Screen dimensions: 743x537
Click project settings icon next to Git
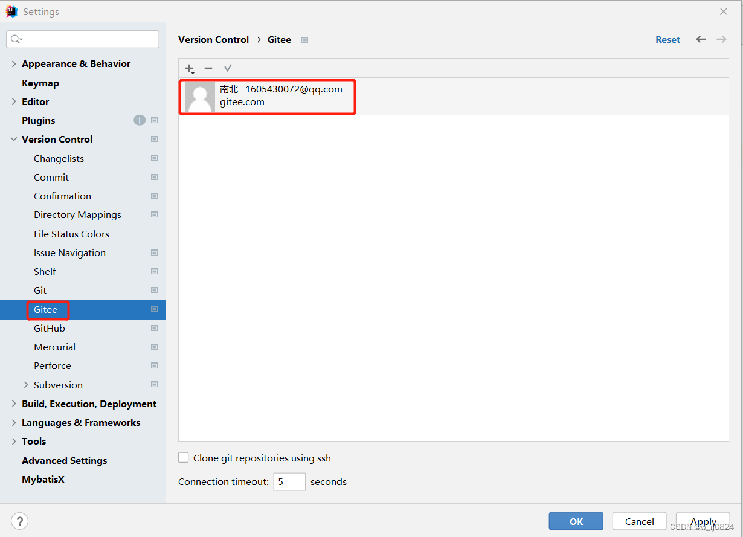point(155,290)
